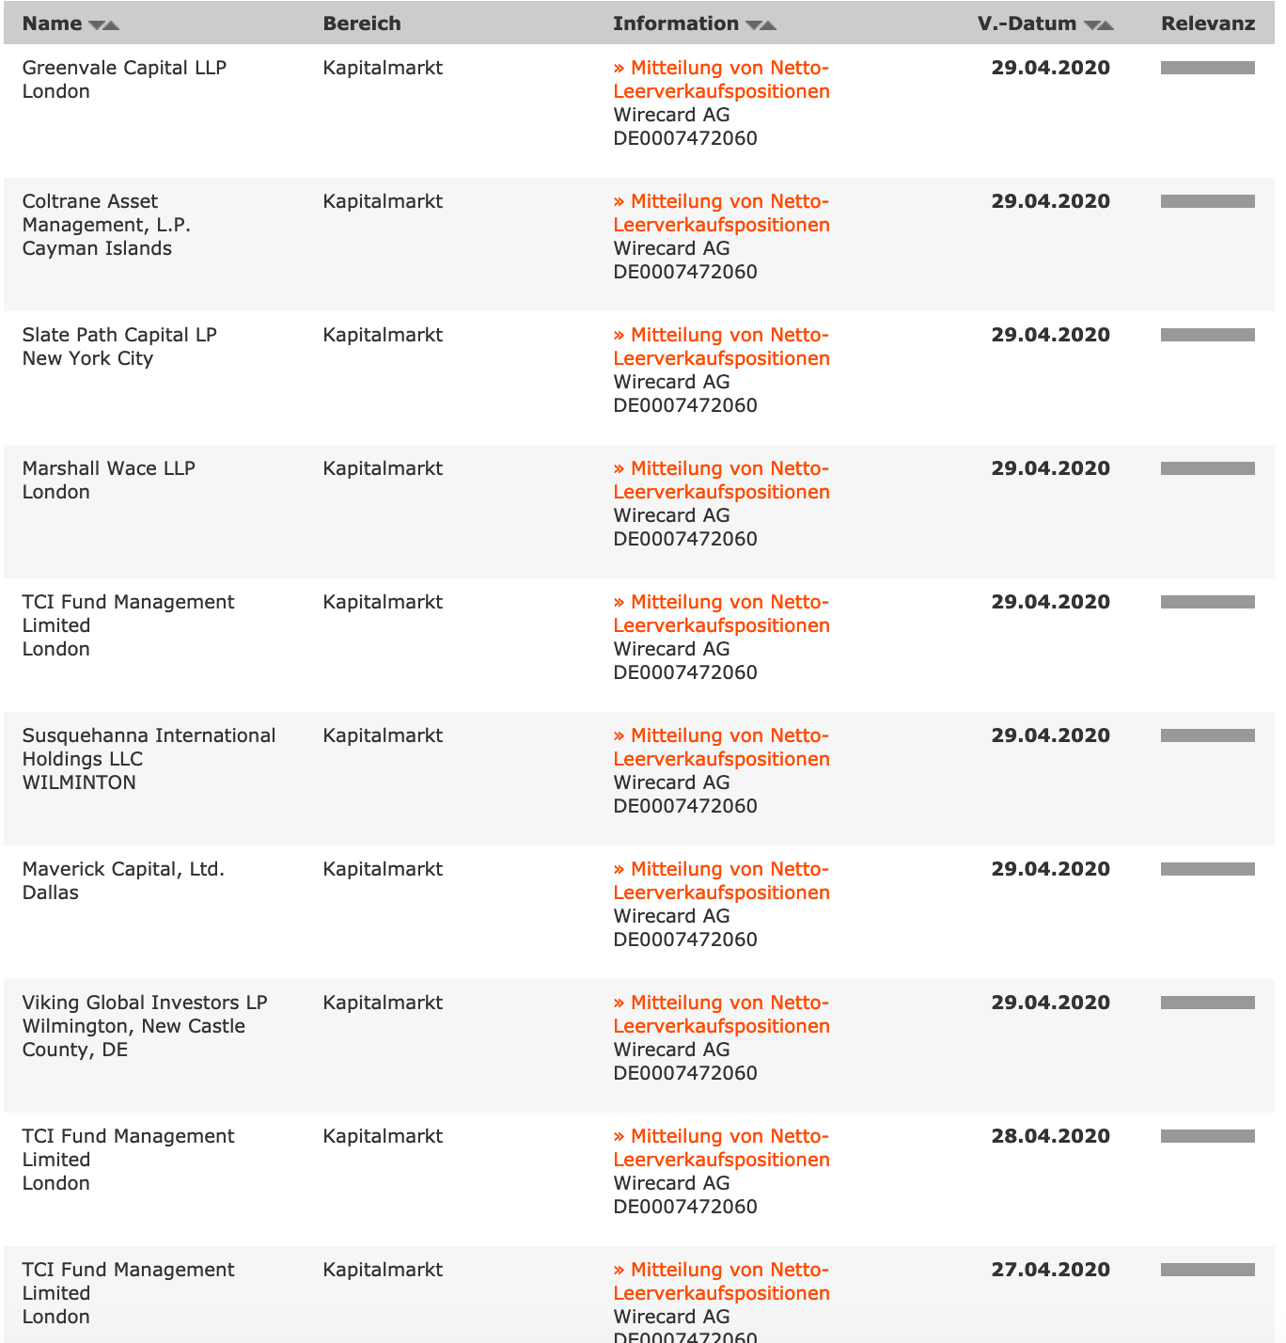Sort Information column ascending via its up arrow
Image resolution: width=1286 pixels, height=1343 pixels.
tap(768, 24)
